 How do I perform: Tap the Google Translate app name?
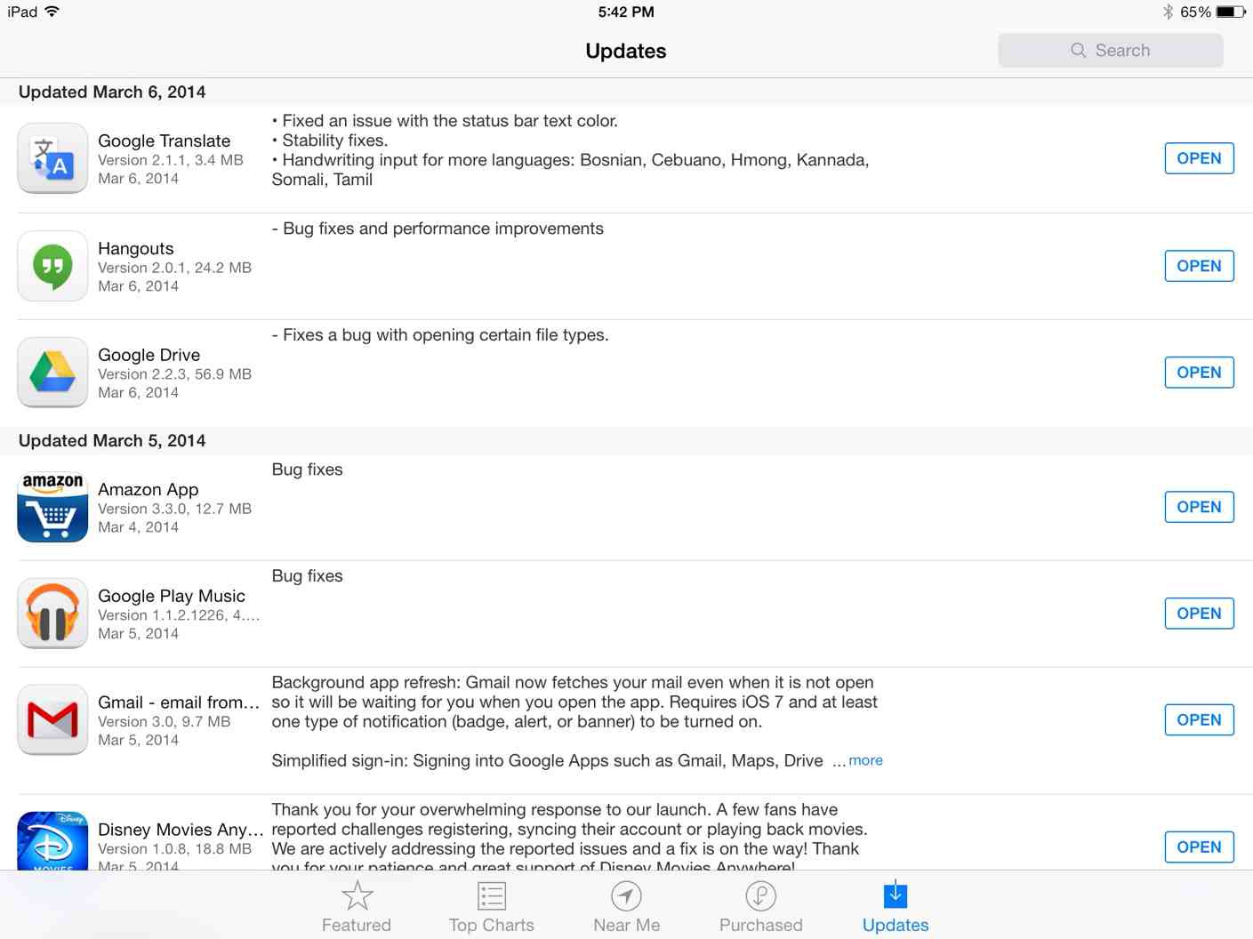point(165,140)
